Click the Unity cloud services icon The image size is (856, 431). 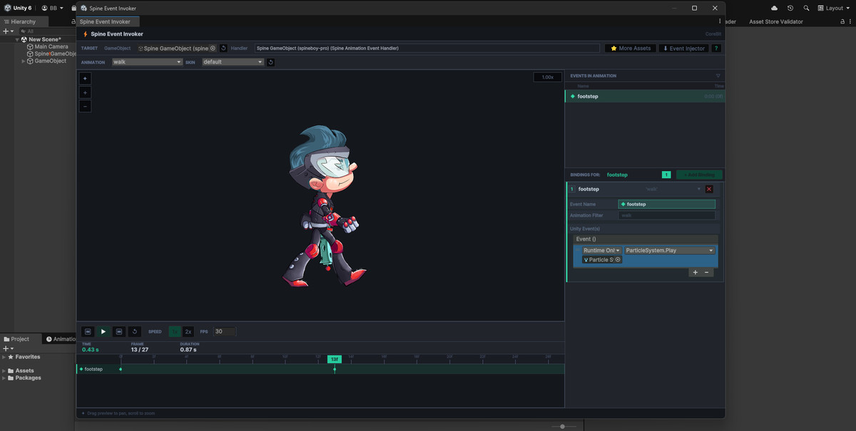(x=775, y=8)
